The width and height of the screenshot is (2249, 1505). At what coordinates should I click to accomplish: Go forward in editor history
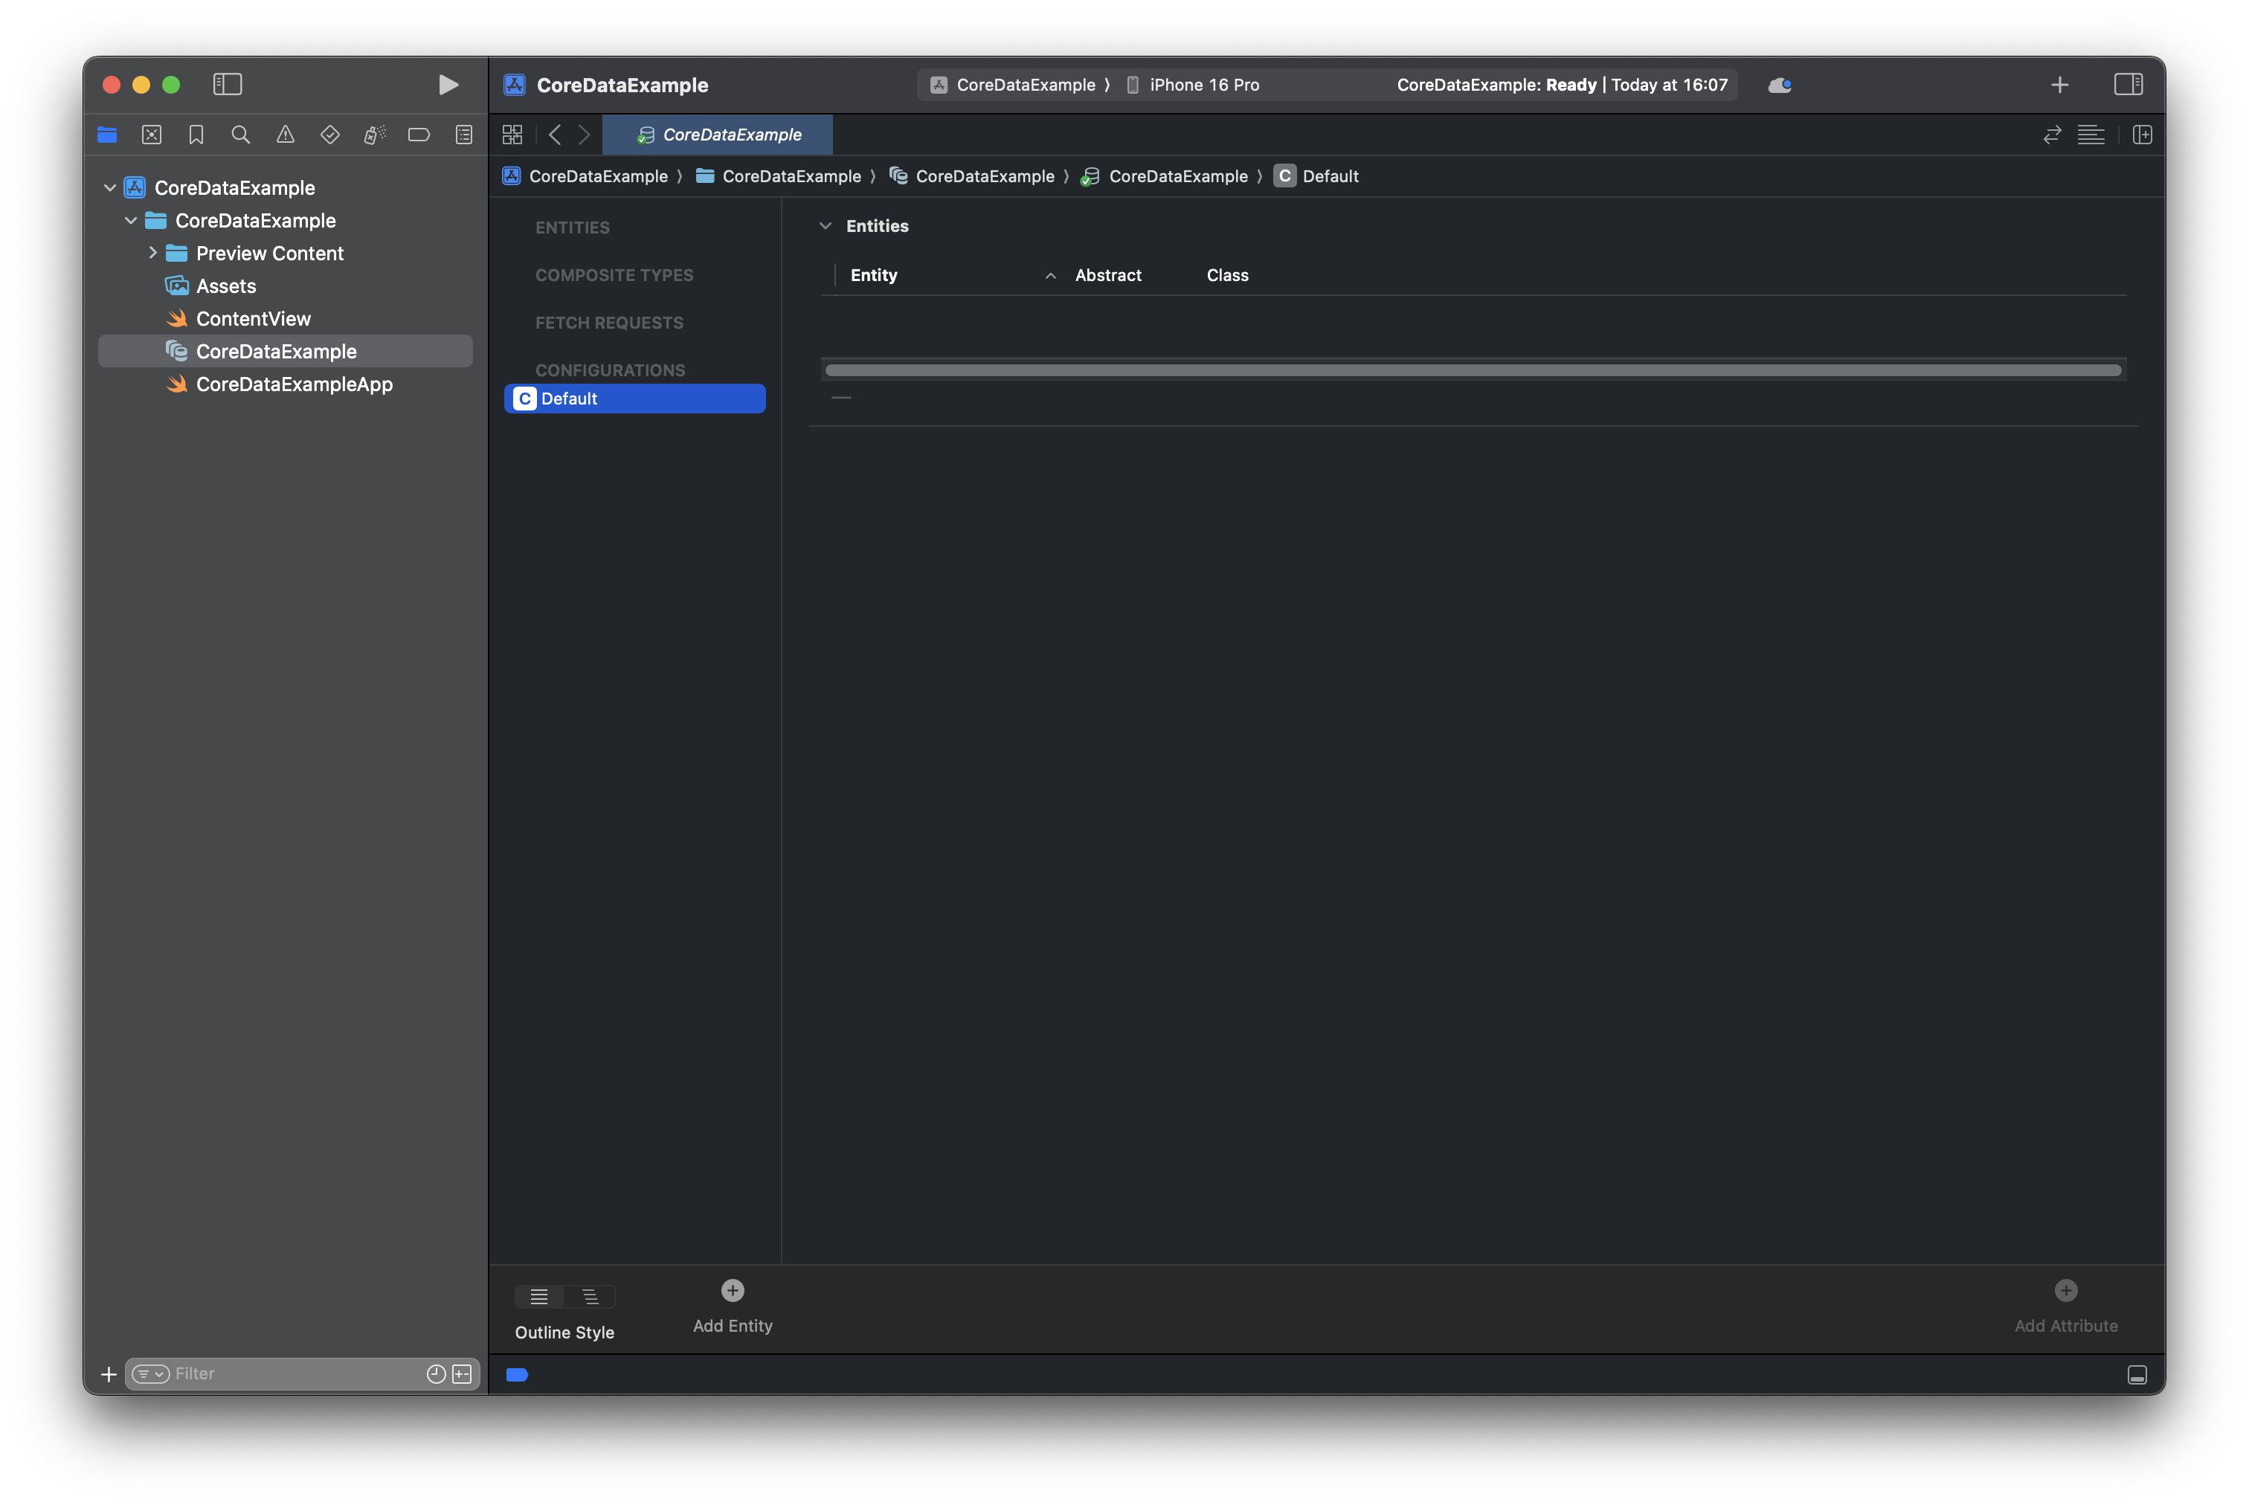[x=584, y=135]
